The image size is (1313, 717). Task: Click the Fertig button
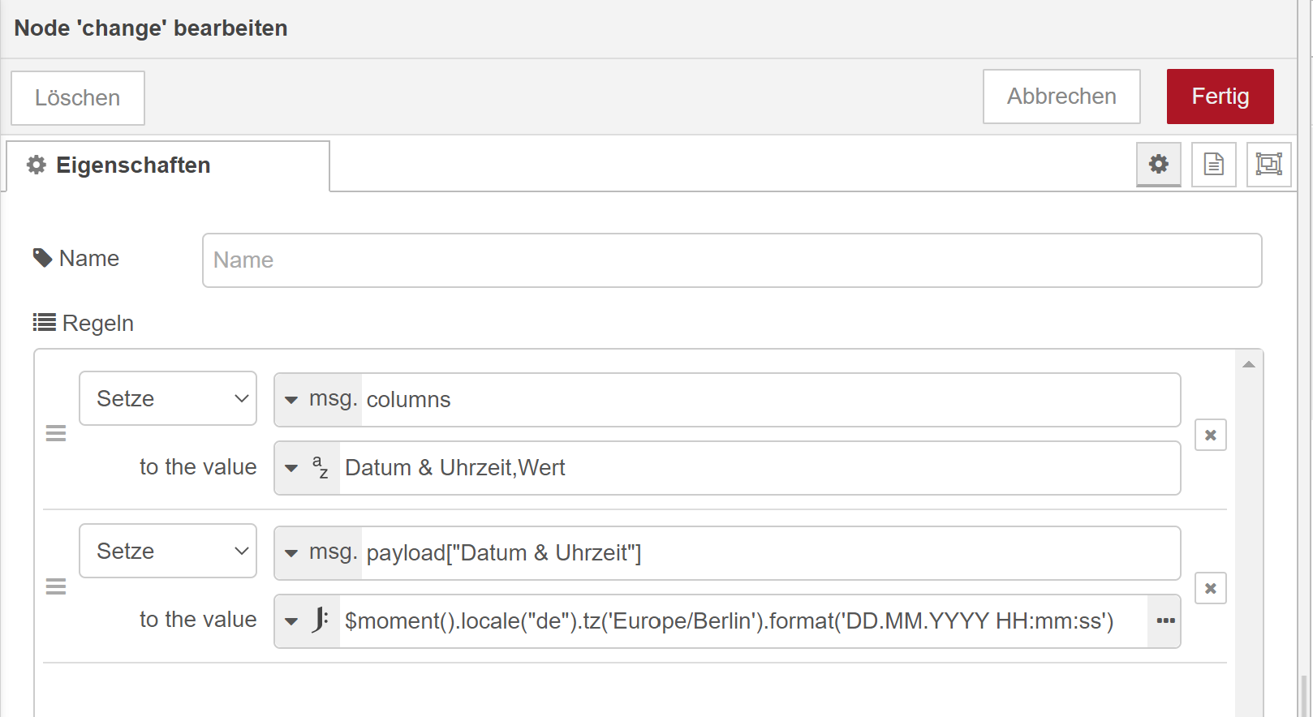(1220, 97)
